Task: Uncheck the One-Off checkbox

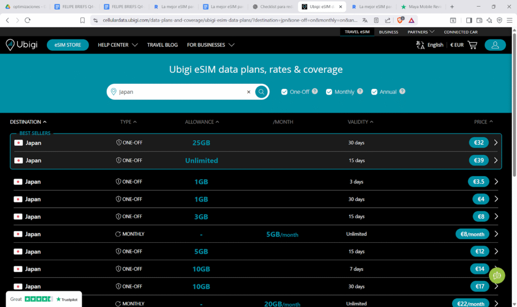Action: [285, 92]
